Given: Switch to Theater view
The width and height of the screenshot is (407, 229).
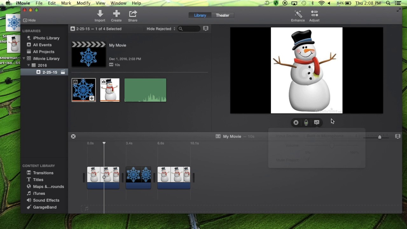Looking at the screenshot, I should click(x=223, y=15).
